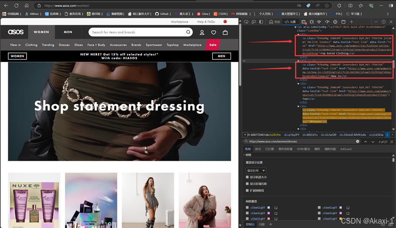Image resolution: width=396 pixels, height=228 pixels.
Task: Jump to next search result arrow
Action: (x=373, y=142)
